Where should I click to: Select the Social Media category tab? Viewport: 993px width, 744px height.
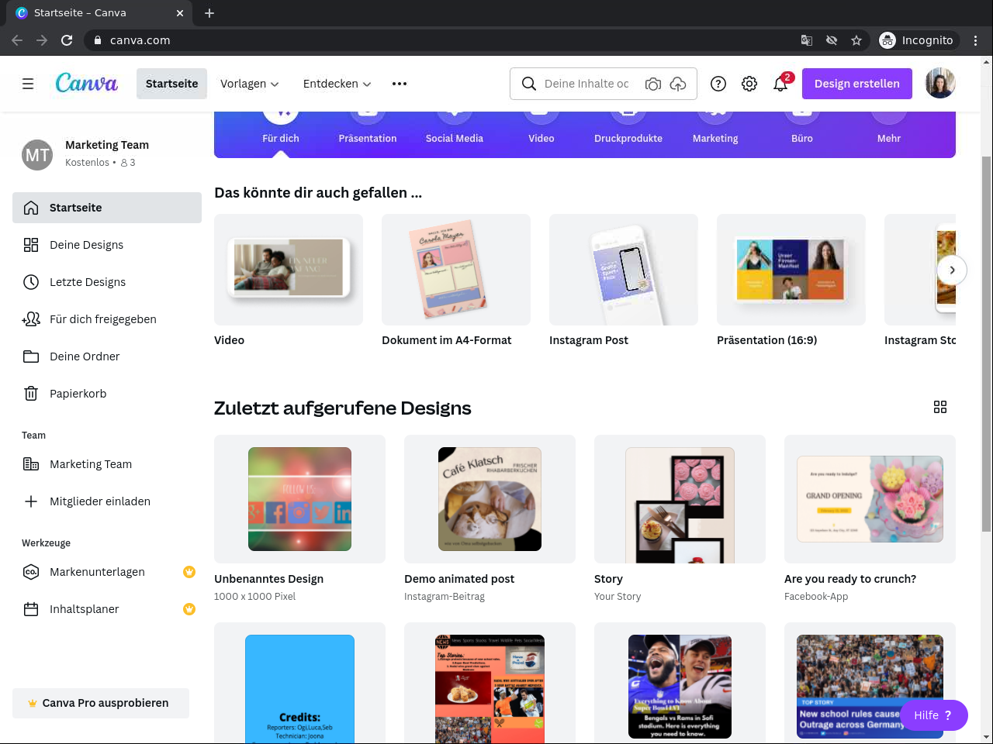click(455, 128)
